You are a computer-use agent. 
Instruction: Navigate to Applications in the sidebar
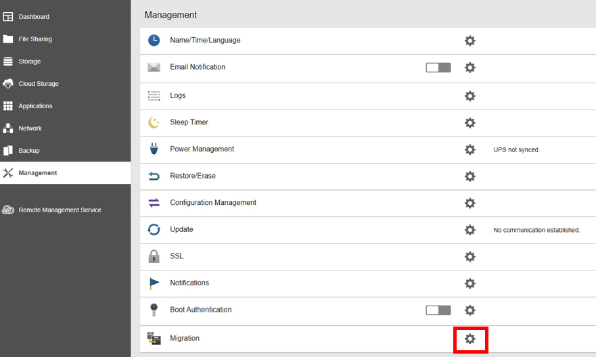[x=35, y=106]
